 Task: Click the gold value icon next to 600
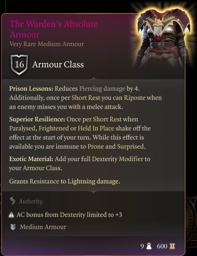point(172,246)
